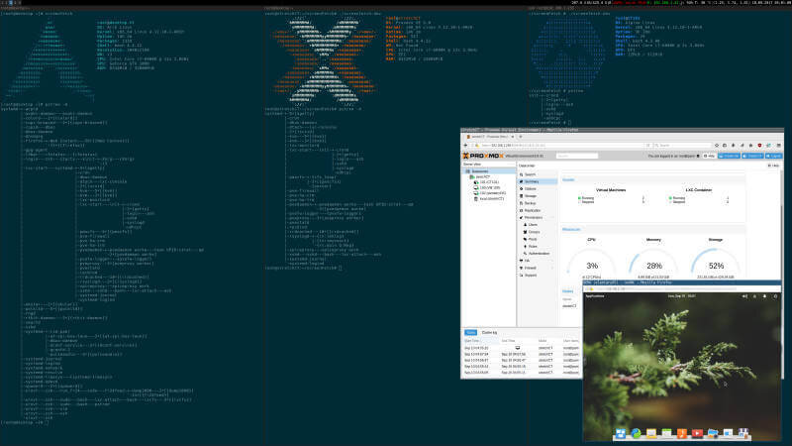Collapse the Permissions section in Proxmox sidebar

[x=537, y=217]
